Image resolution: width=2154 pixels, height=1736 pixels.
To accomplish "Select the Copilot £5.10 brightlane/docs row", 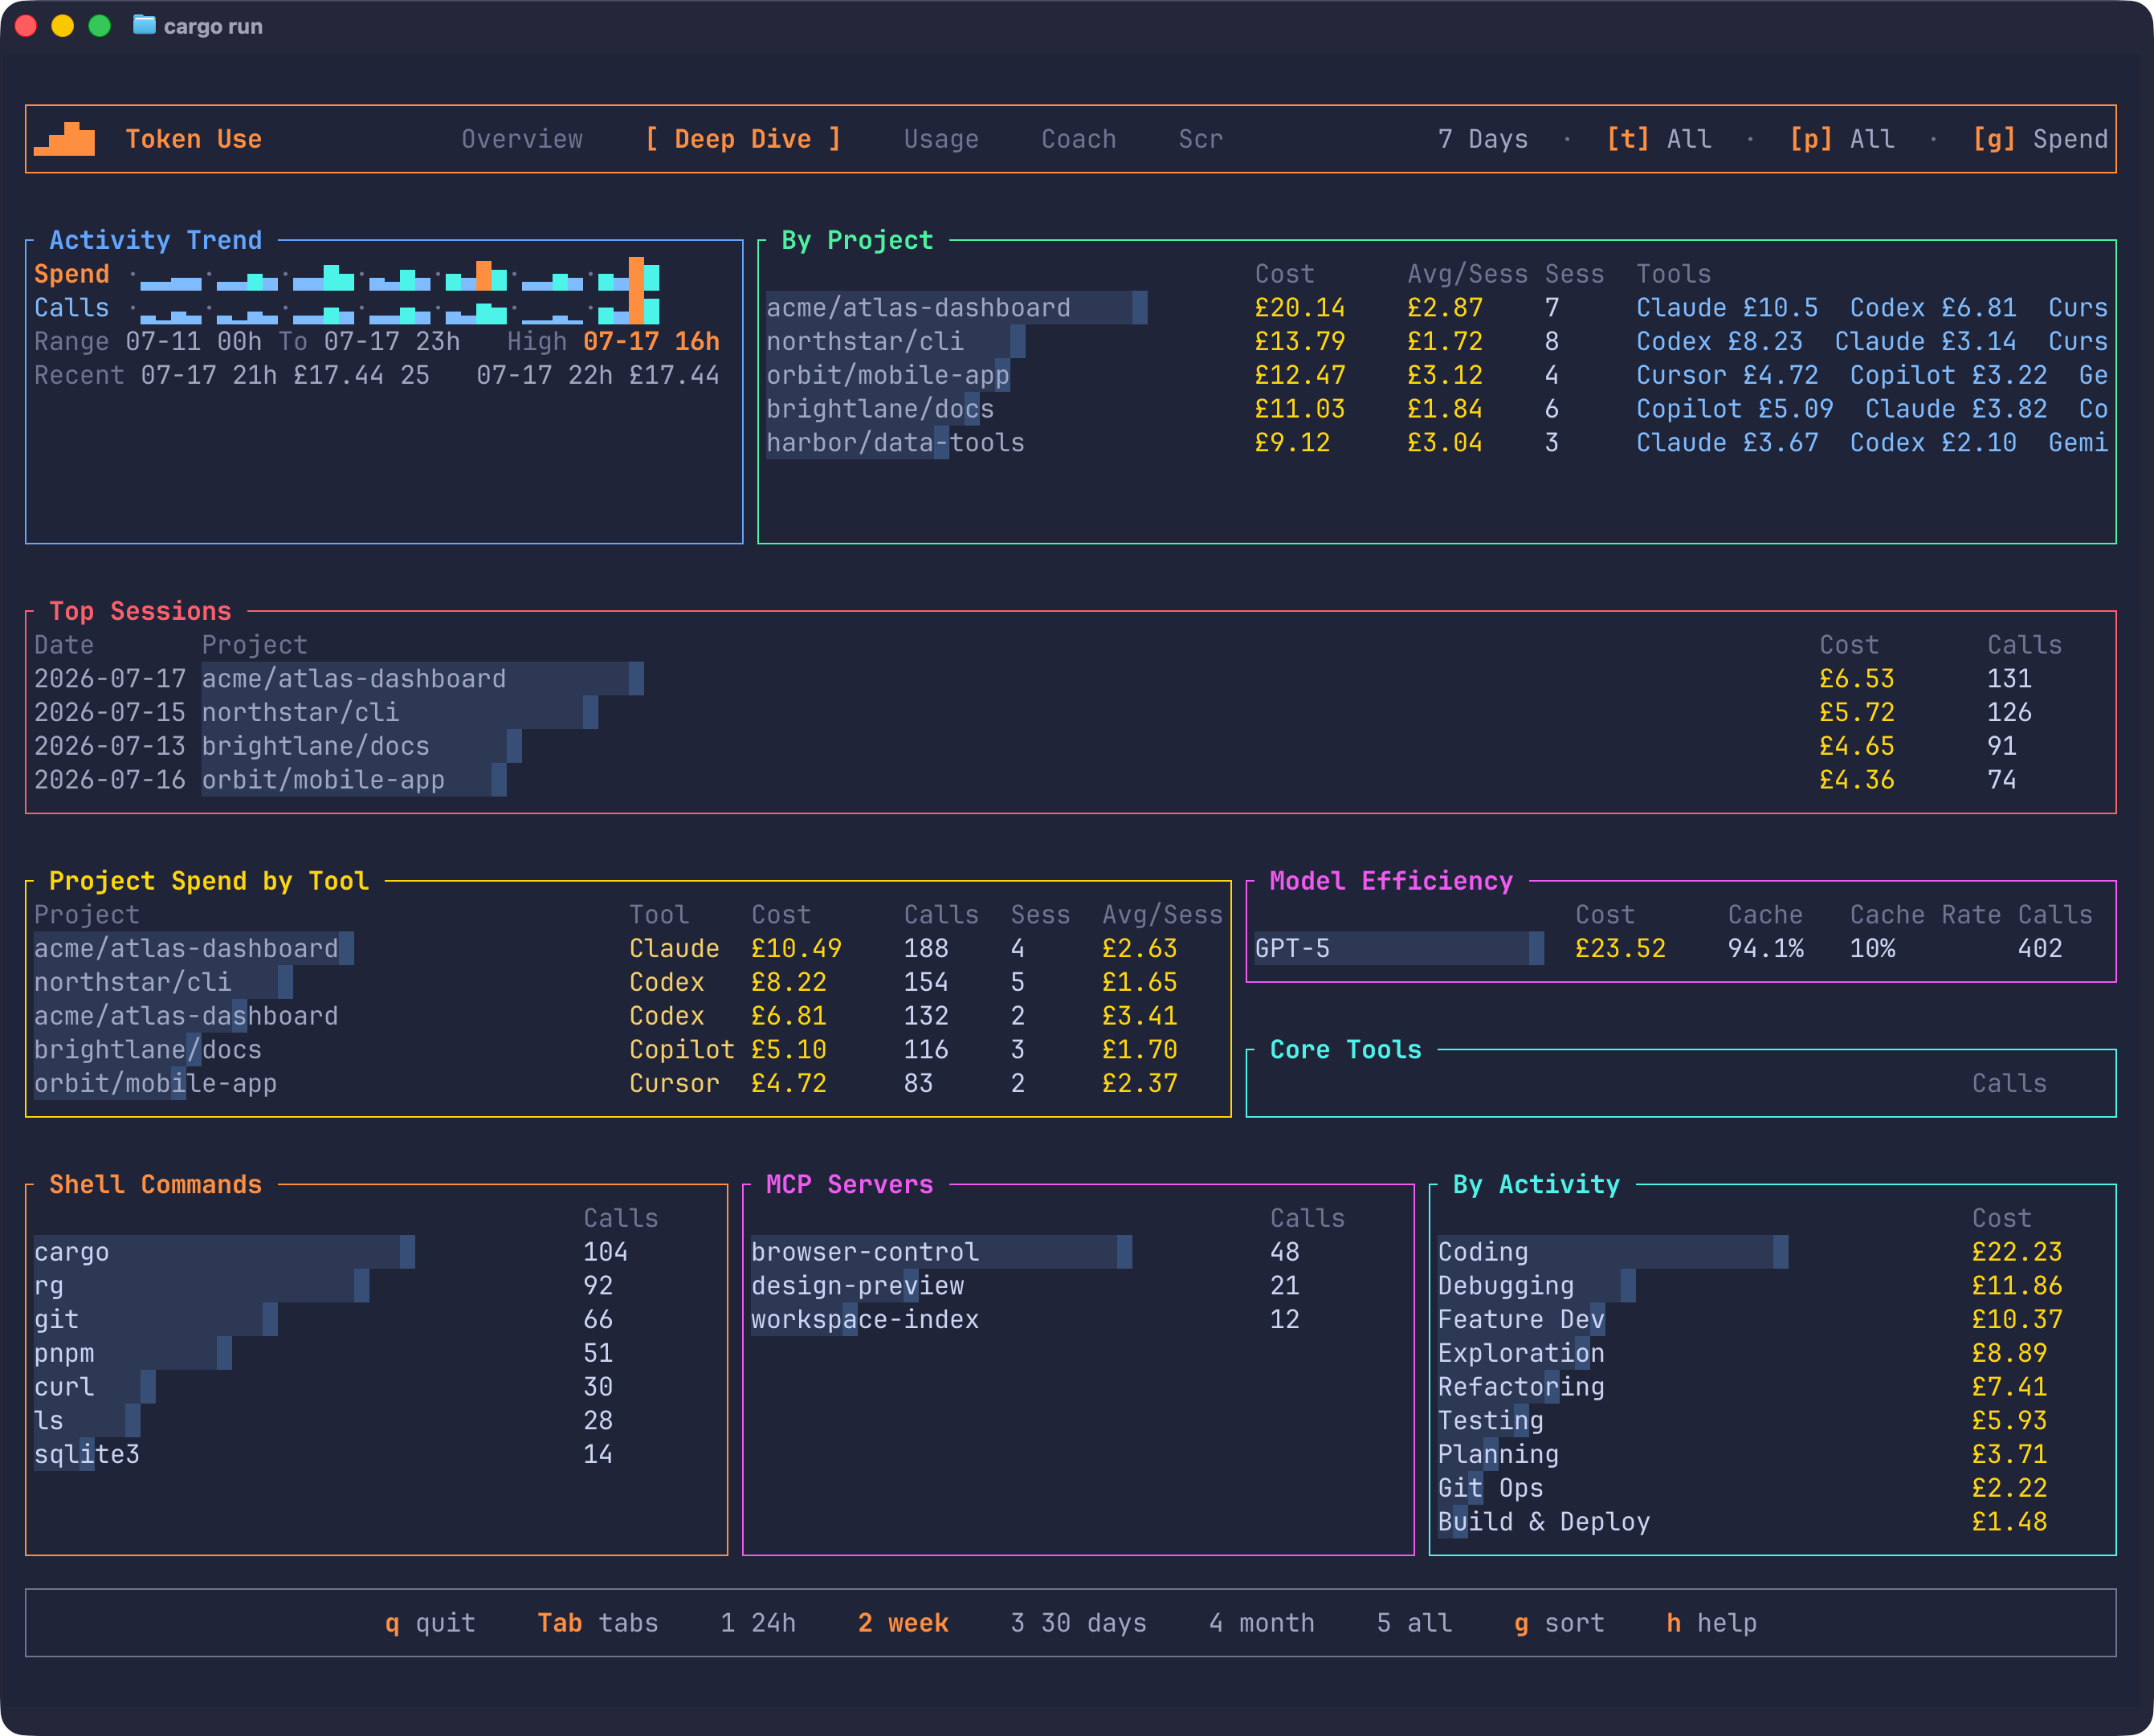I will point(628,1050).
